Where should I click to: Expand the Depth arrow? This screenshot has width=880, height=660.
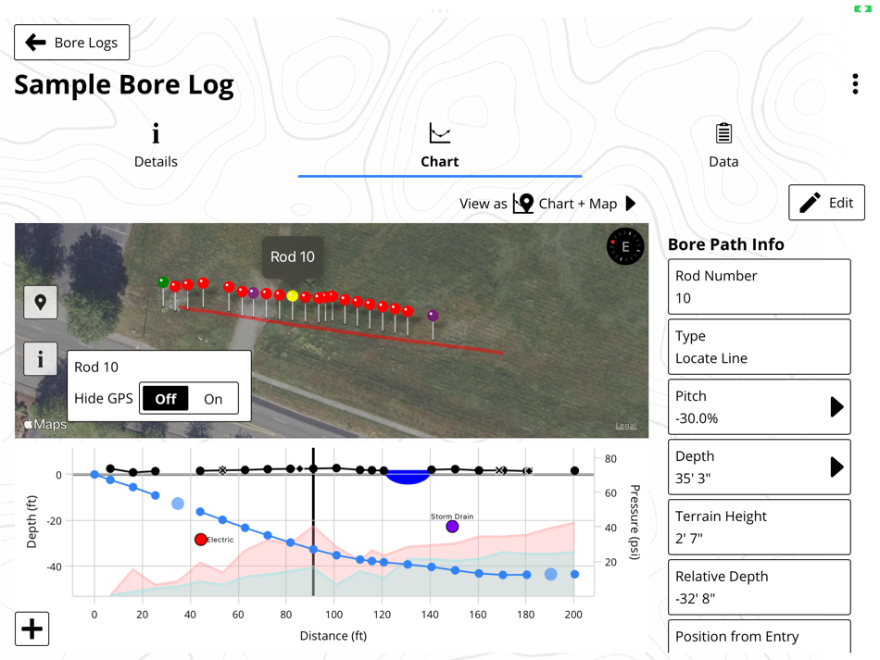coord(836,467)
